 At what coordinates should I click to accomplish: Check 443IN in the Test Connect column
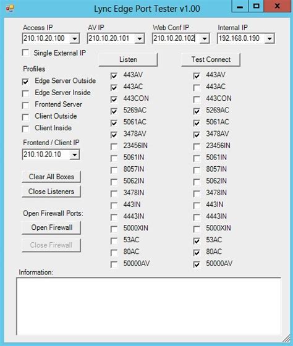pyautogui.click(x=197, y=206)
